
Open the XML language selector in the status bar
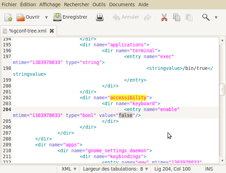tap(69, 169)
